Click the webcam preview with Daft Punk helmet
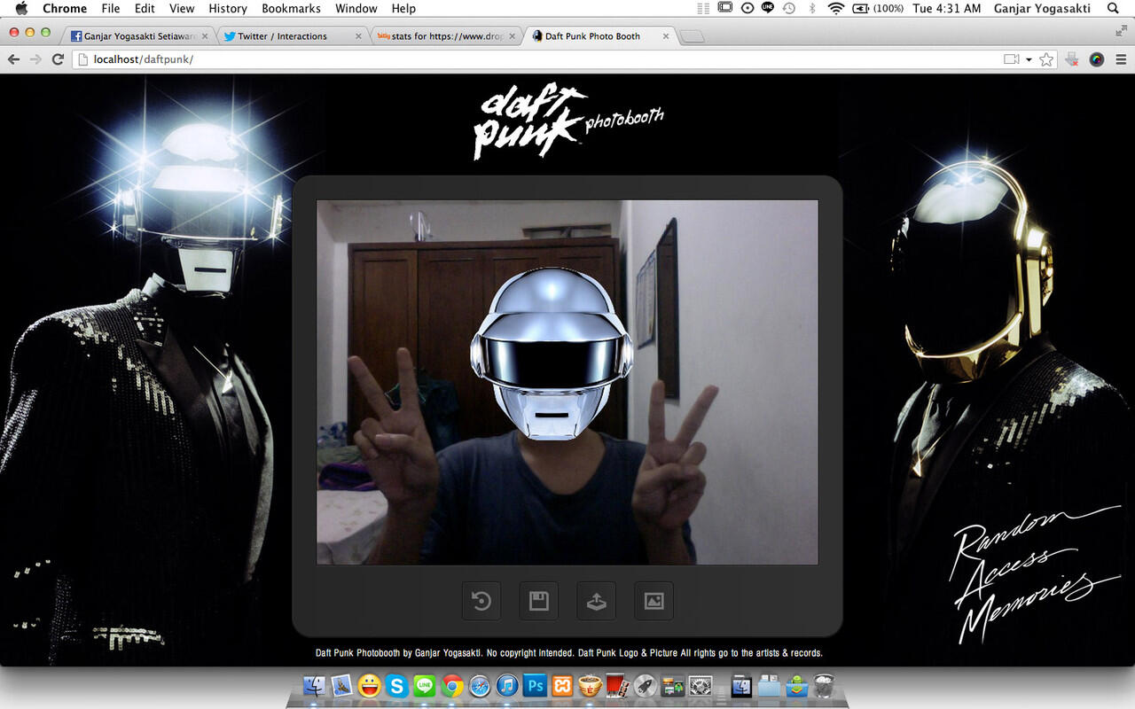 point(567,382)
